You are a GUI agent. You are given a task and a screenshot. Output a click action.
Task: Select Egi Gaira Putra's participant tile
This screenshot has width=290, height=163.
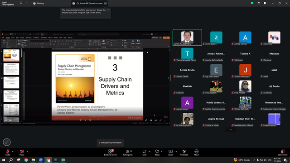[216, 70]
